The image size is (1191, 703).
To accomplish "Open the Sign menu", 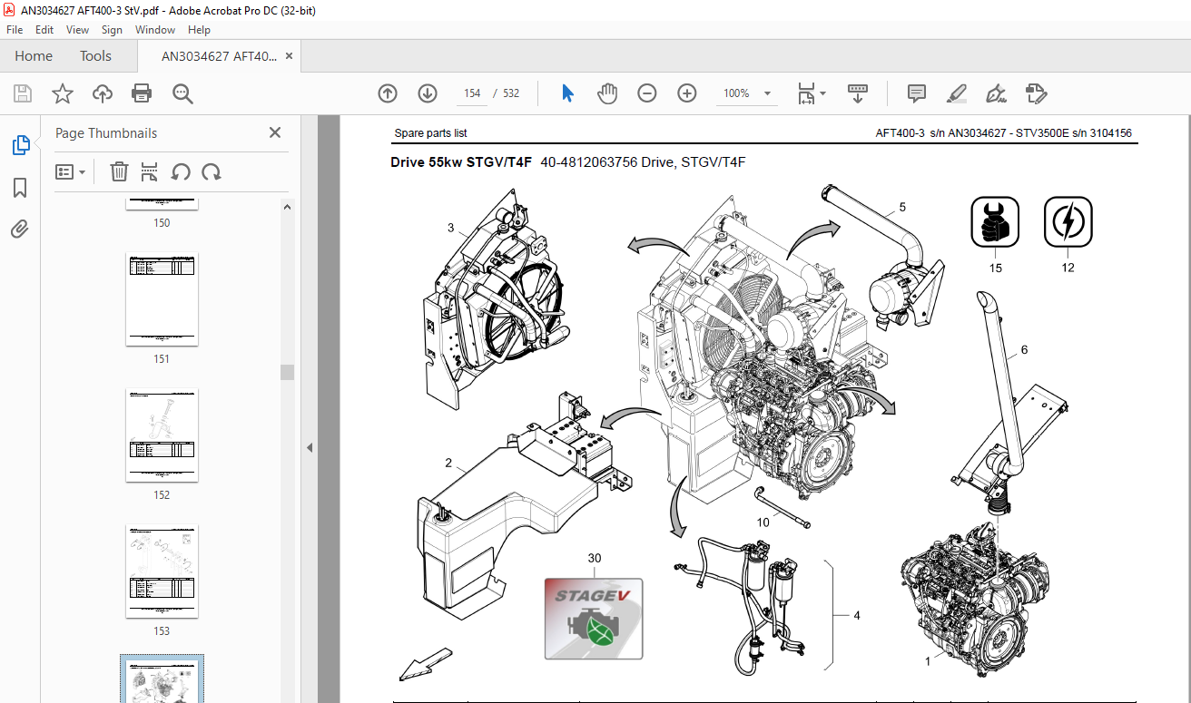I will click(x=112, y=30).
